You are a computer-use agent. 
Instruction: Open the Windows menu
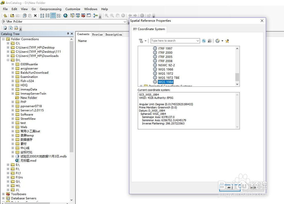pos(91,9)
